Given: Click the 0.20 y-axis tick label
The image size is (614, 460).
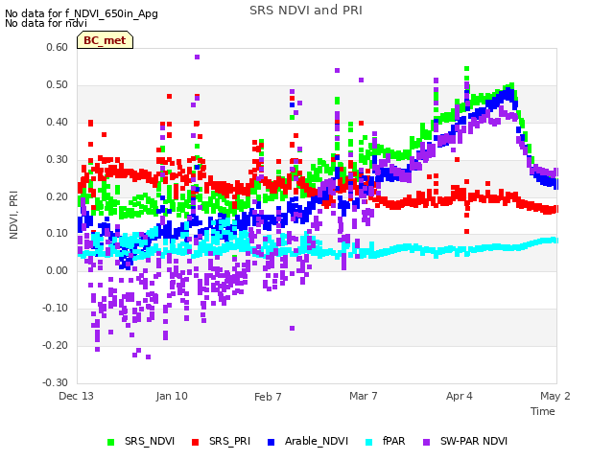Looking at the screenshot, I should coord(58,196).
